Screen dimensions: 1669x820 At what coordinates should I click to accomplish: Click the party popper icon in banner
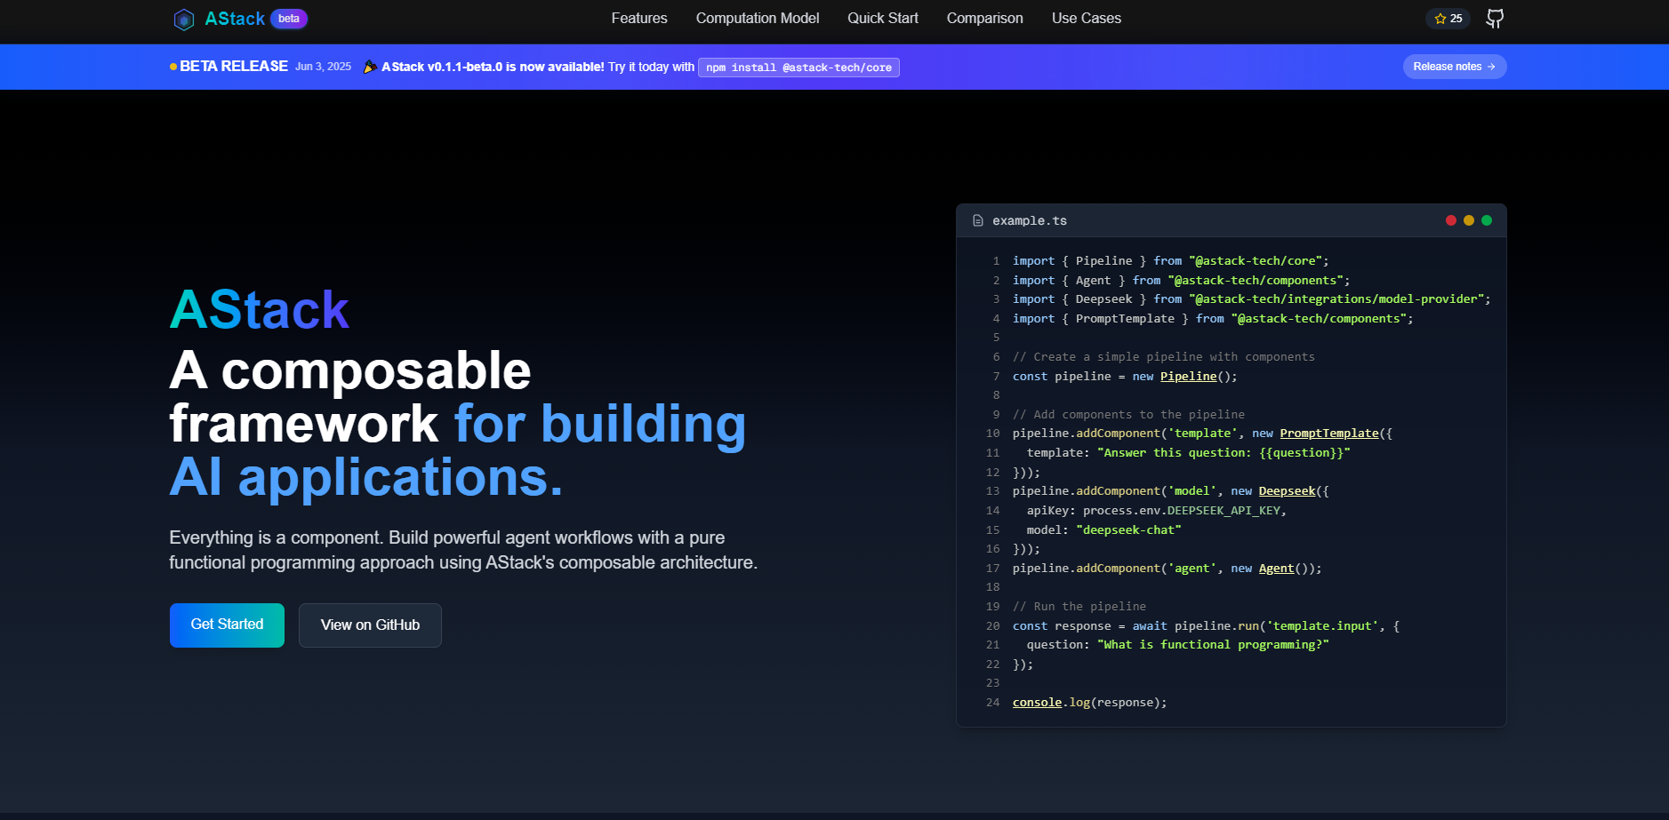click(x=370, y=67)
